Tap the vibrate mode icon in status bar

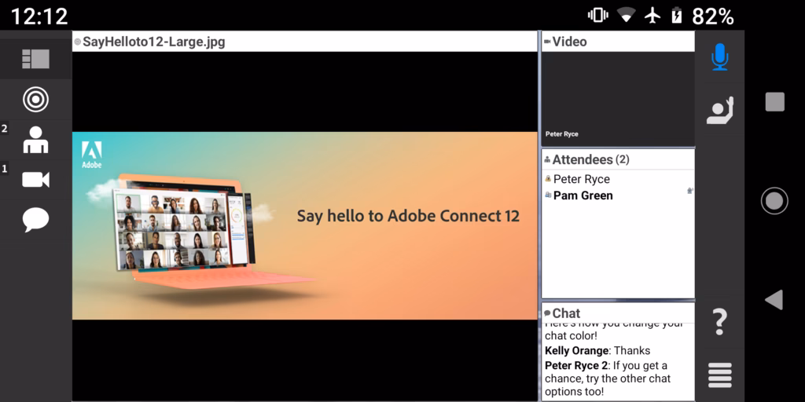[598, 16]
